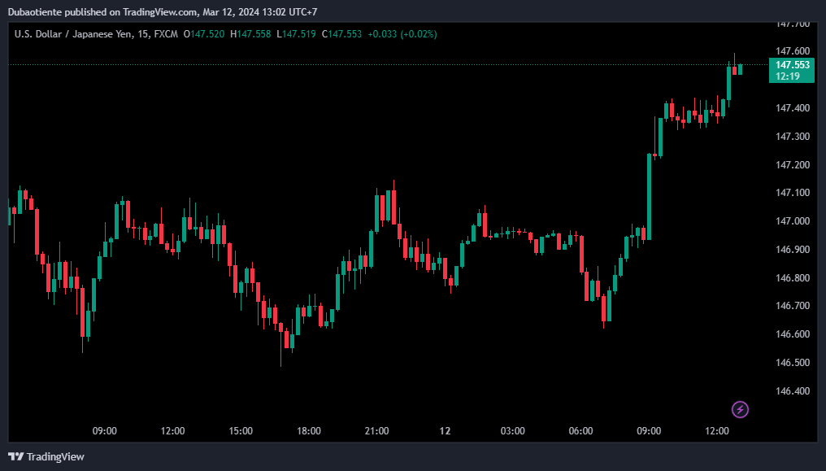Click the 03:00 time axis label
This screenshot has height=471, width=826.
pyautogui.click(x=512, y=431)
